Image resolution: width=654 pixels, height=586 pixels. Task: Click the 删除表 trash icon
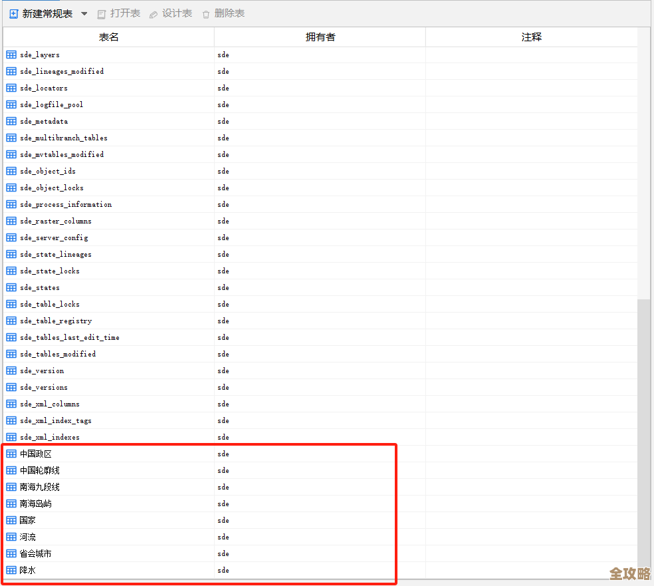206,13
